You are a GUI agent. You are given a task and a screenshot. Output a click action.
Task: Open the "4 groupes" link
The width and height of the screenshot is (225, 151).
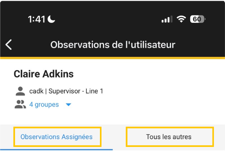(44, 105)
